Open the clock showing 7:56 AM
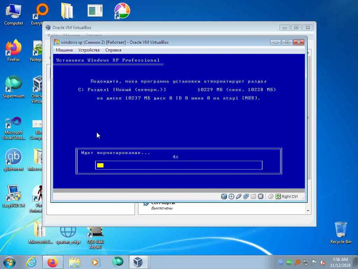This screenshot has height=269, width=358. [340, 262]
